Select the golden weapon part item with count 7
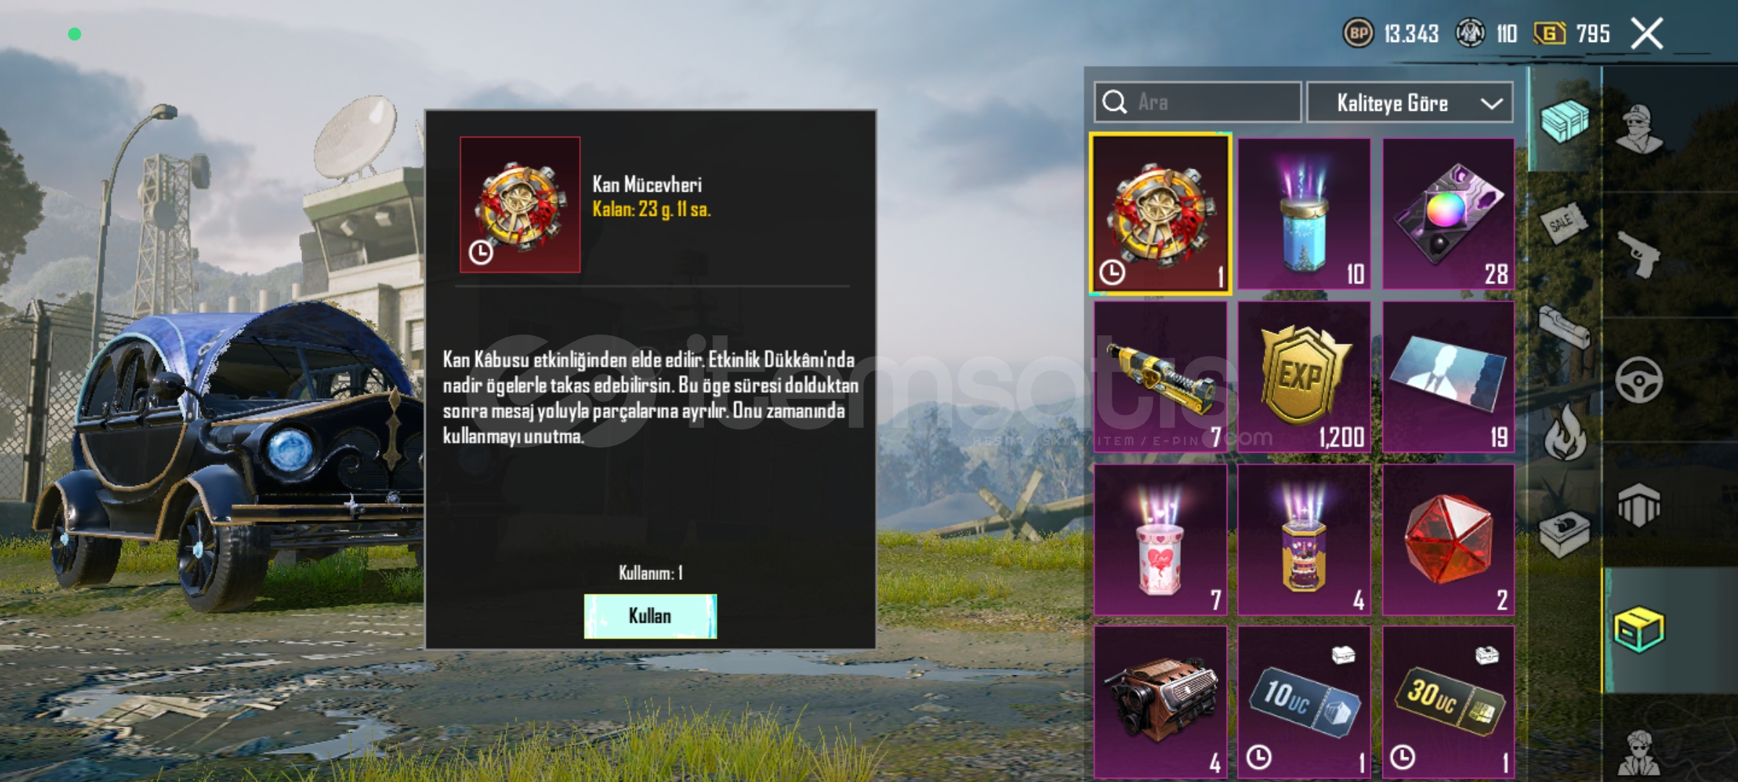The image size is (1738, 782). (1160, 377)
